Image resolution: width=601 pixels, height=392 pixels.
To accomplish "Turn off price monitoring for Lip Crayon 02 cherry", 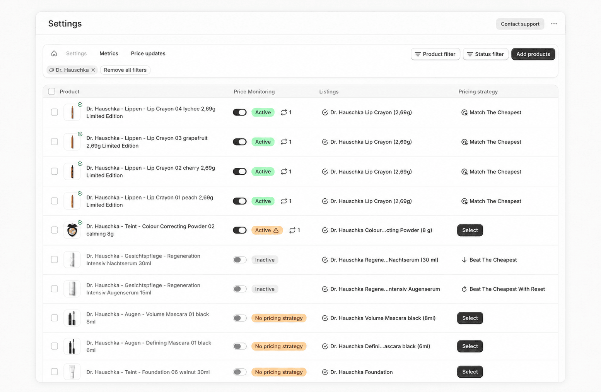I will tap(240, 172).
